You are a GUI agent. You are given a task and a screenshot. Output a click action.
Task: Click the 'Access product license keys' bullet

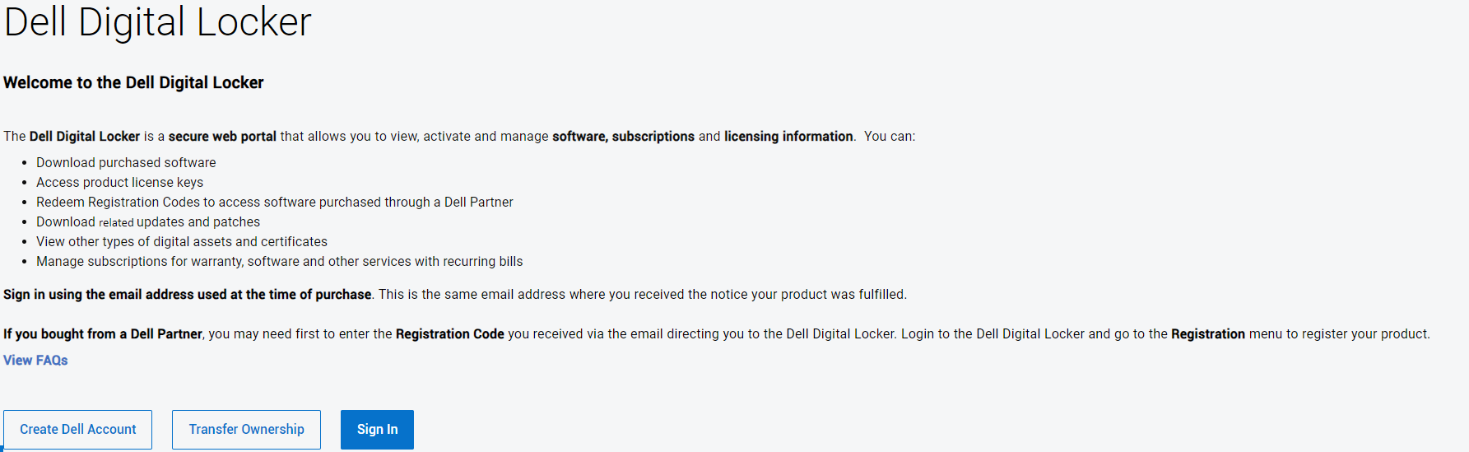click(119, 182)
